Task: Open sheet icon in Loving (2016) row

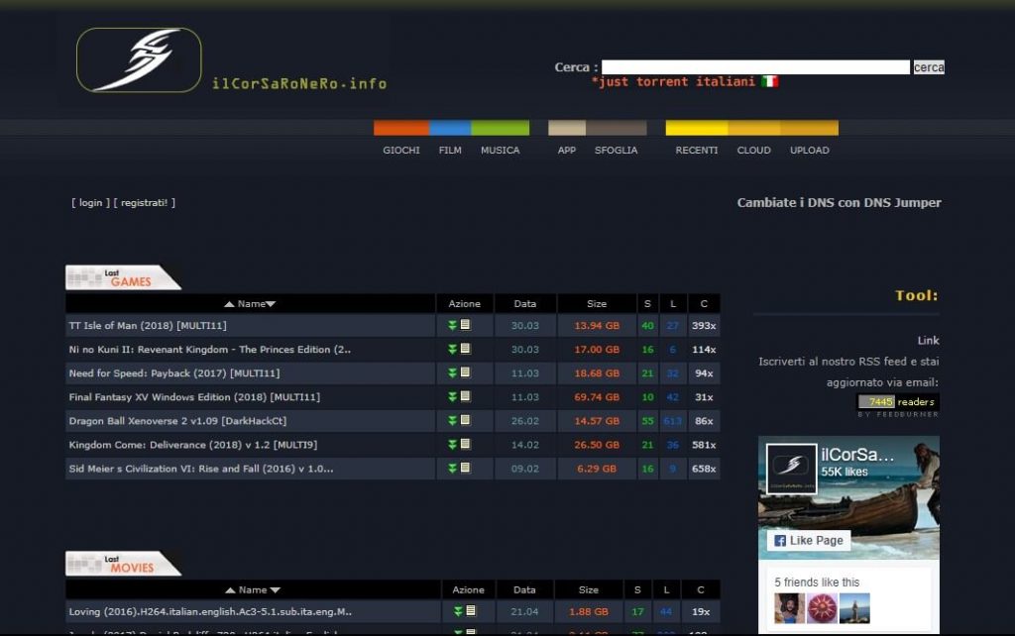Action: (471, 611)
